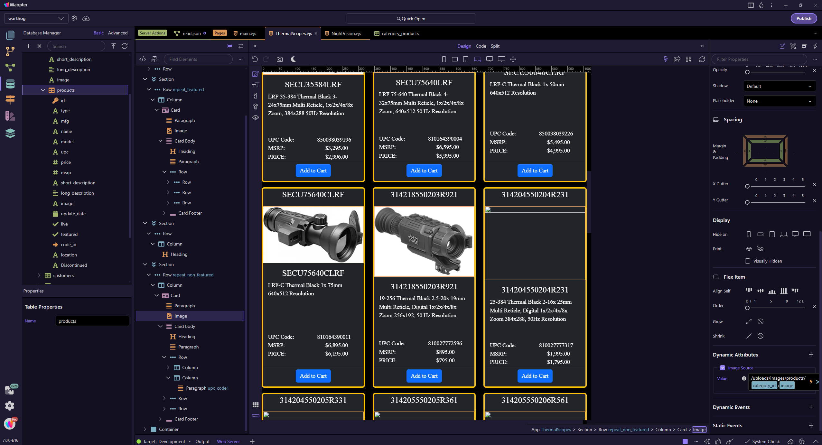822x445 pixels.
Task: Enable the Visually Hidden checkbox
Action: point(748,261)
